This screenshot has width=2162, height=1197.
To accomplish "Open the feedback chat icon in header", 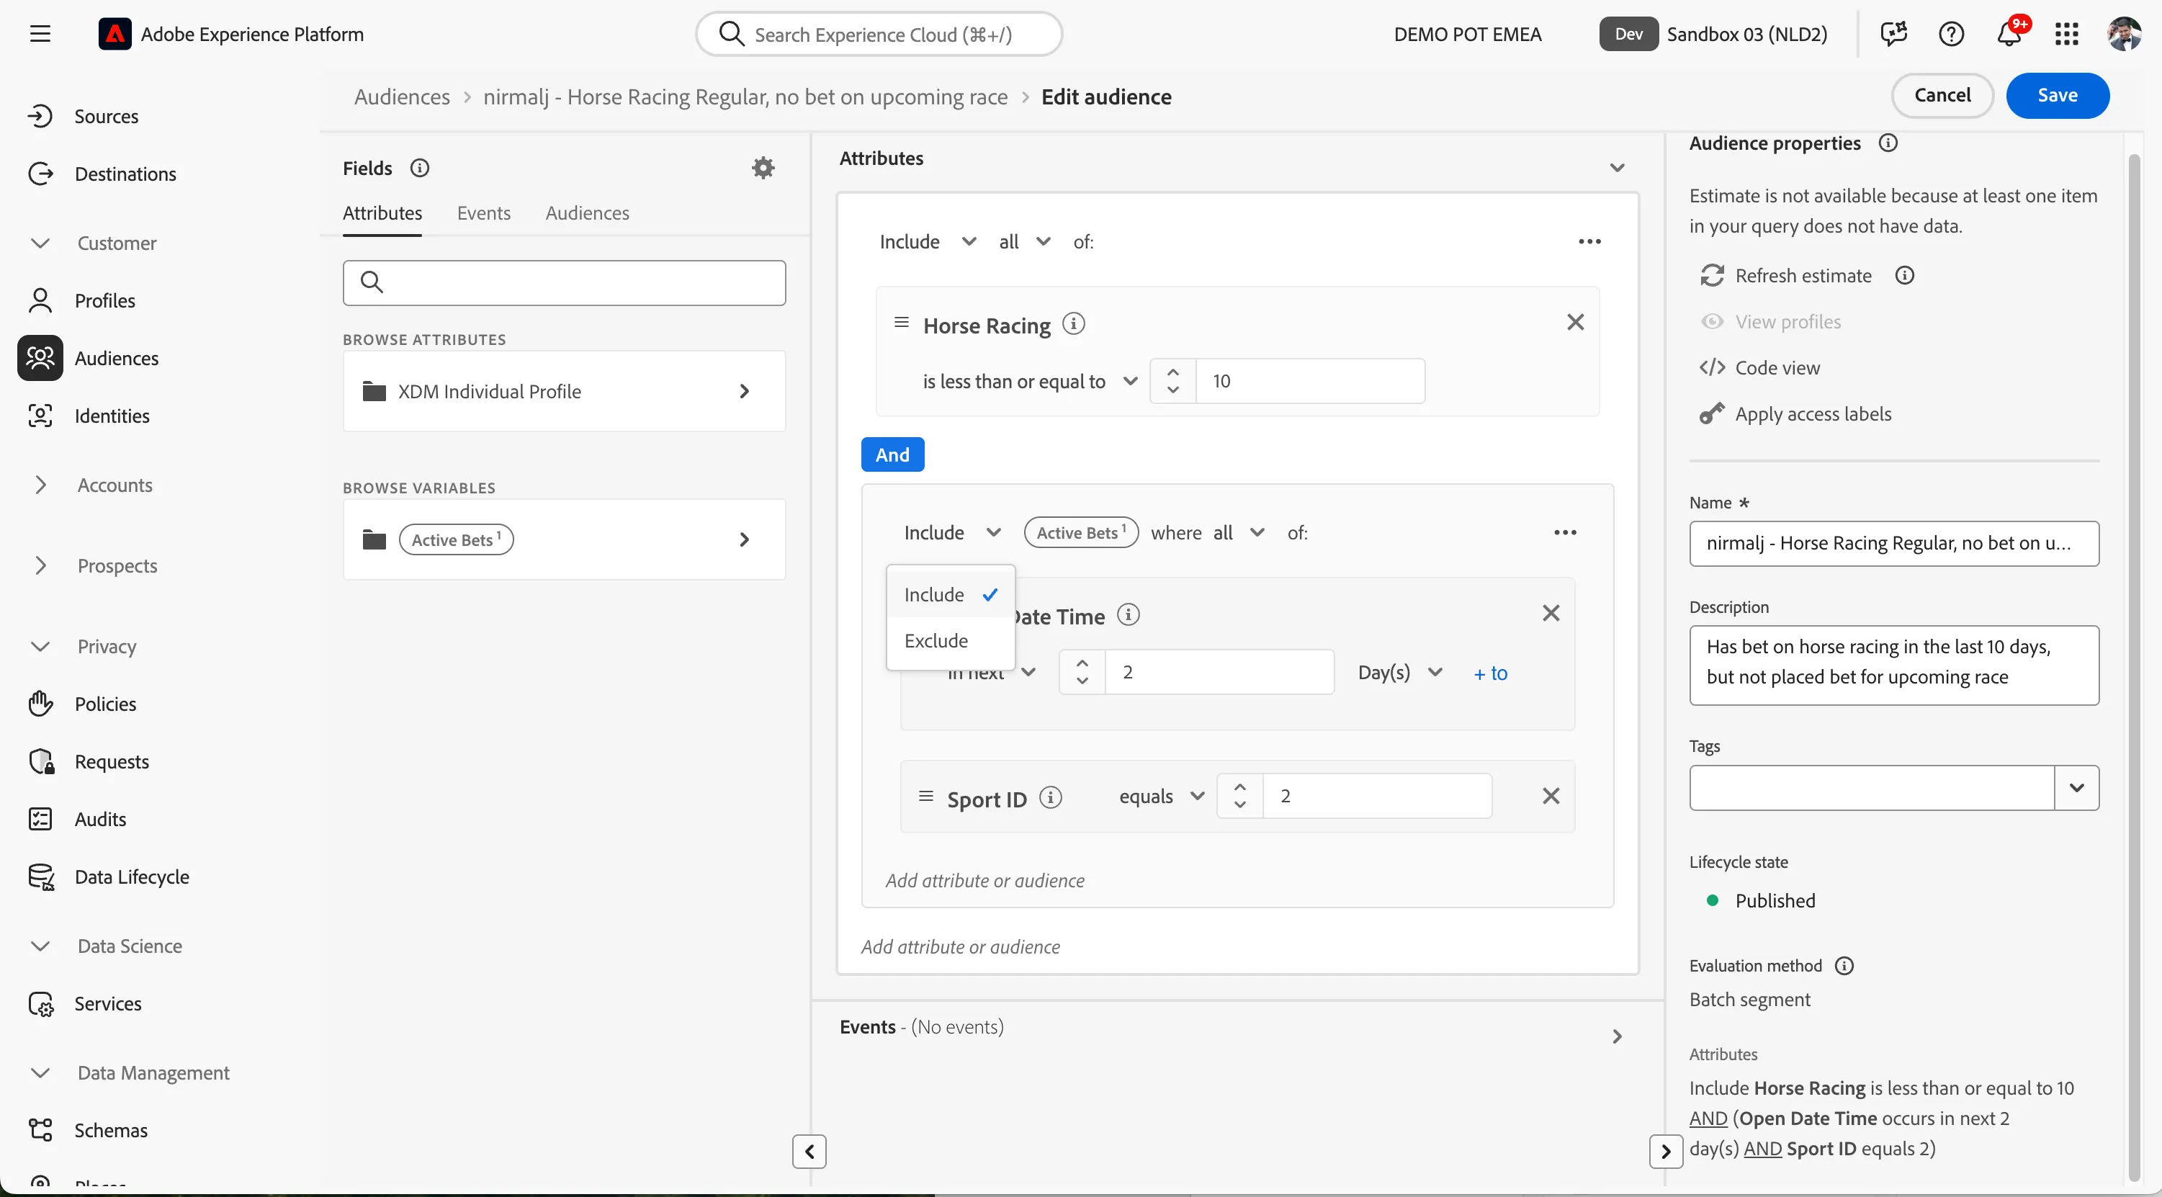I will coord(1893,35).
